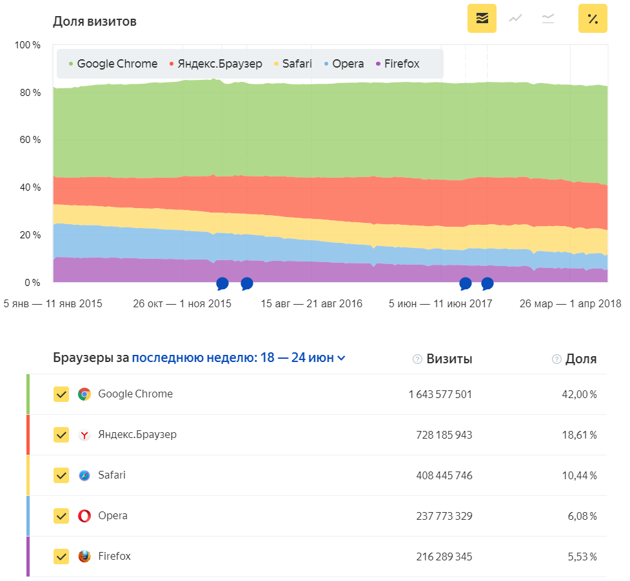This screenshot has width=630, height=581.
Task: Click the Google Chrome browser logo
Action: tap(84, 394)
